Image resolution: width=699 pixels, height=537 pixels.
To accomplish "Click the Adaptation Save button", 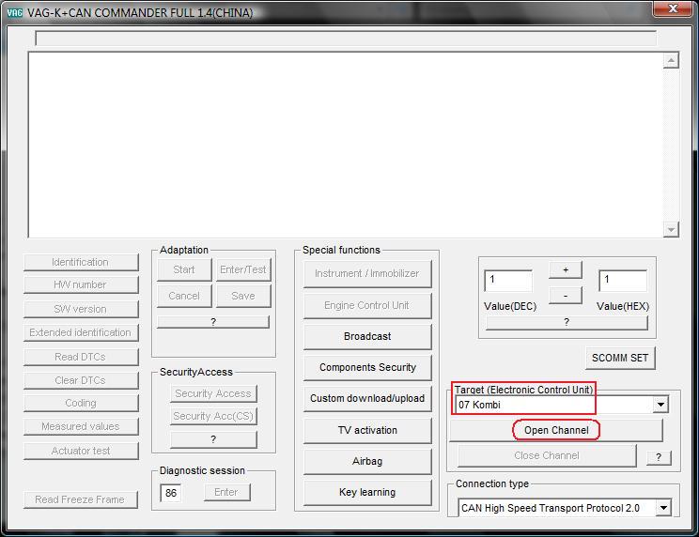I will [243, 296].
